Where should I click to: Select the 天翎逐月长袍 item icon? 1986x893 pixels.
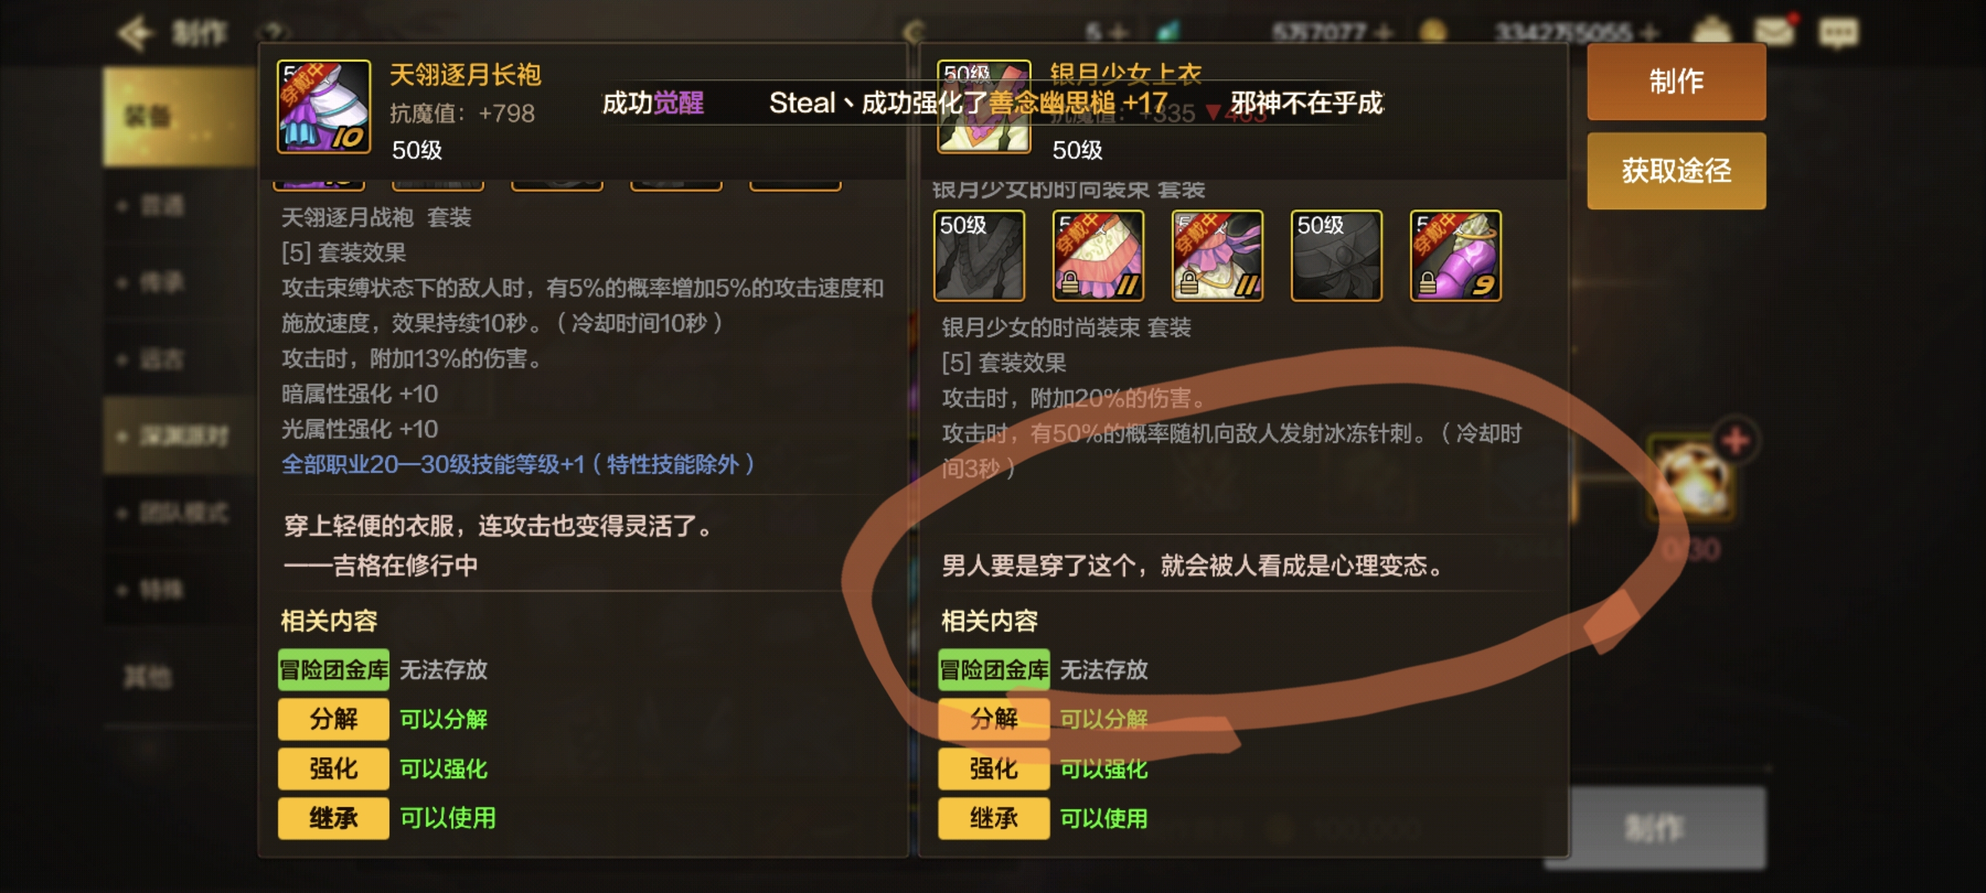pos(324,106)
